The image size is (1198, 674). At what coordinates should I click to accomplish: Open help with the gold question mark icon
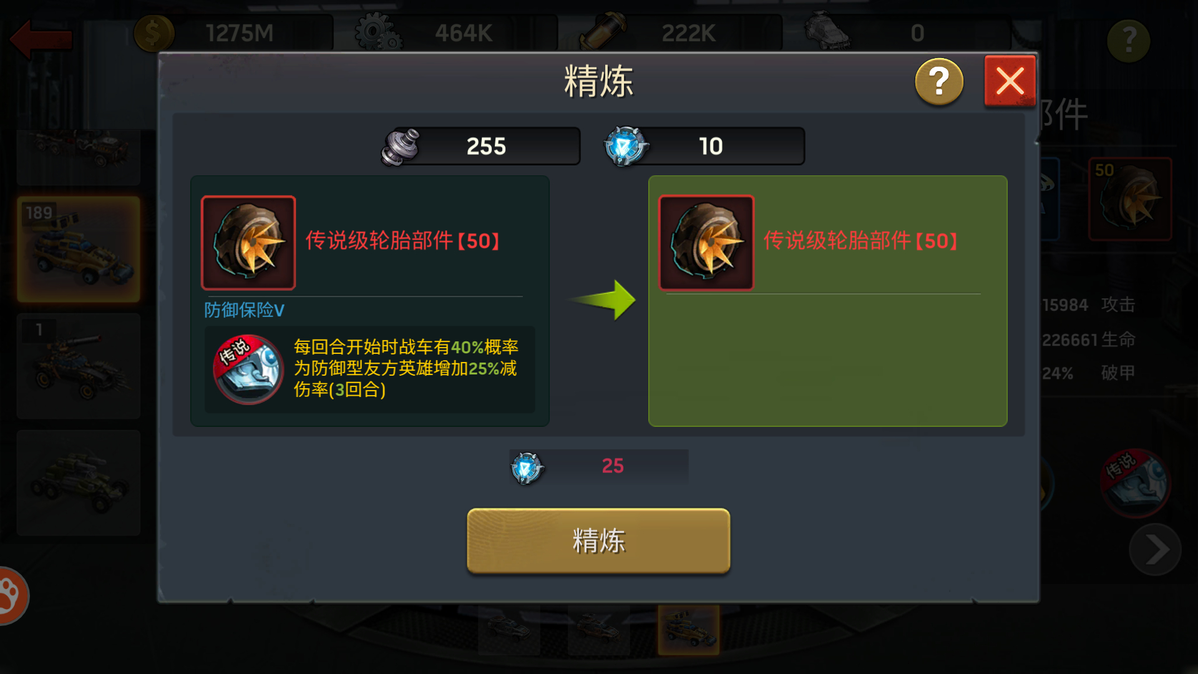(939, 82)
